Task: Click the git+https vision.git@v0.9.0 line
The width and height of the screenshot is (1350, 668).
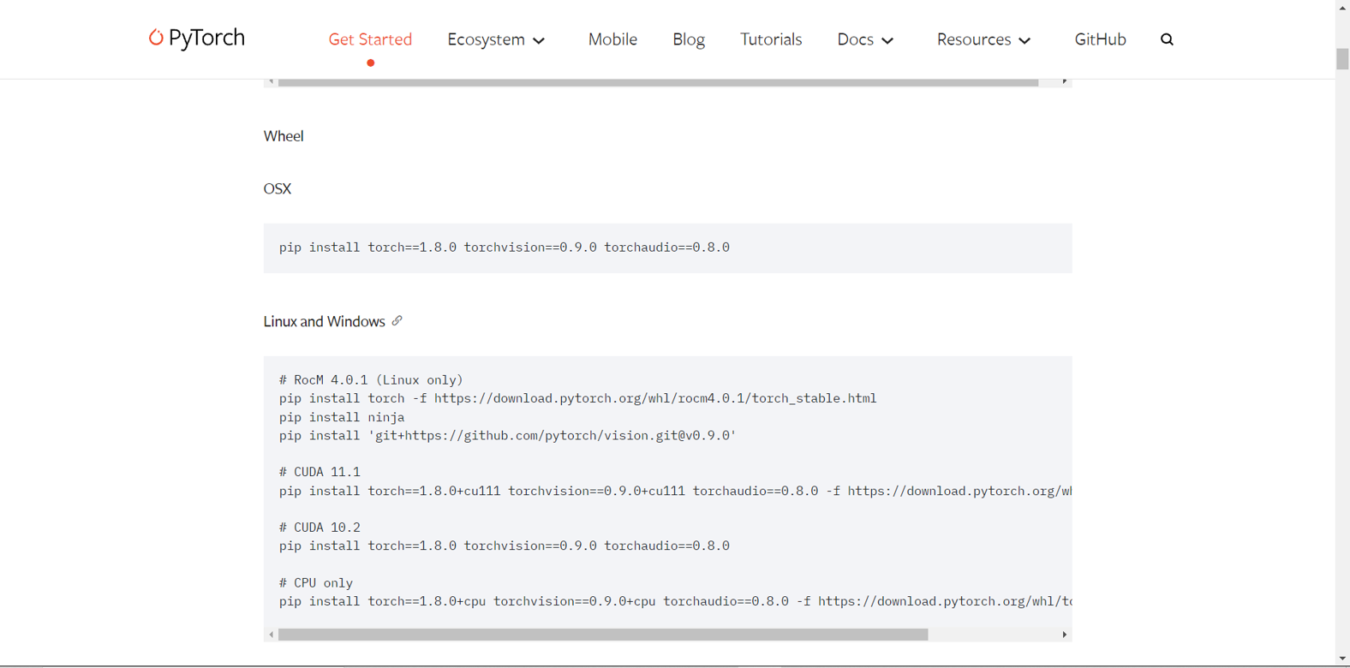Action: coord(508,436)
